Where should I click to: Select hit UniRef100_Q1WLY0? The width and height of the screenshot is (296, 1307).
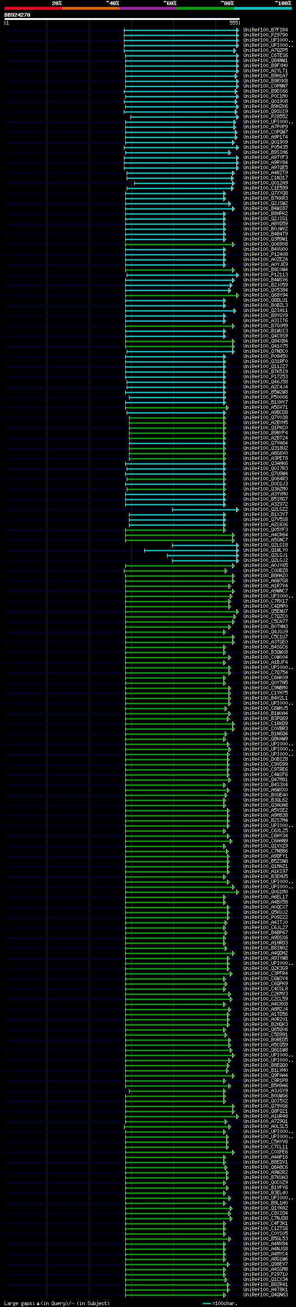[265, 550]
